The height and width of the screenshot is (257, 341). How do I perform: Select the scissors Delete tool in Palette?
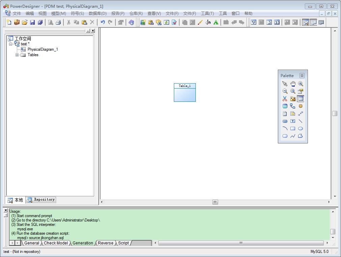click(285, 99)
